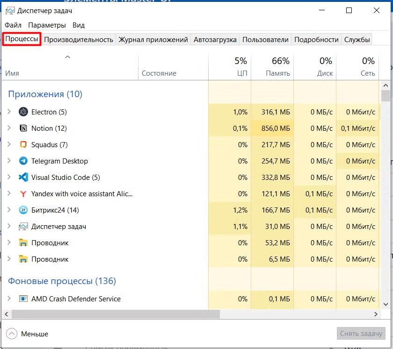Expand the Notion (12) process group
Screen dimensions: 393x349
pos(9,128)
